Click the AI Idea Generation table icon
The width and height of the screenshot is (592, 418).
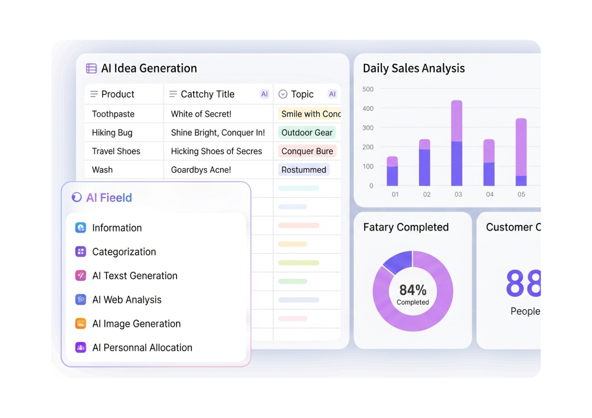pyautogui.click(x=91, y=68)
